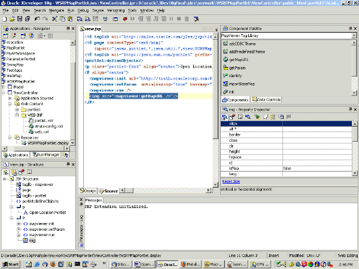Click the Windows Start button
Screen dimensions: 359x269
coord(11,264)
